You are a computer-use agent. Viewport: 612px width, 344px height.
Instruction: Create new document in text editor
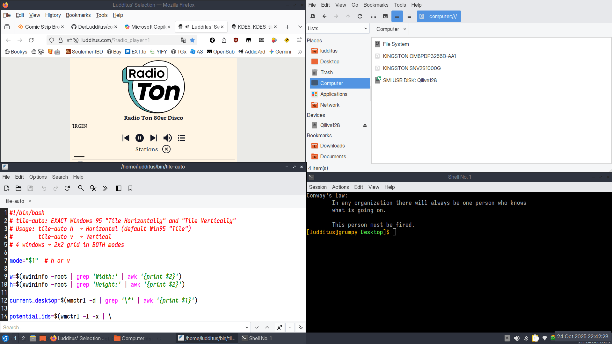click(7, 188)
